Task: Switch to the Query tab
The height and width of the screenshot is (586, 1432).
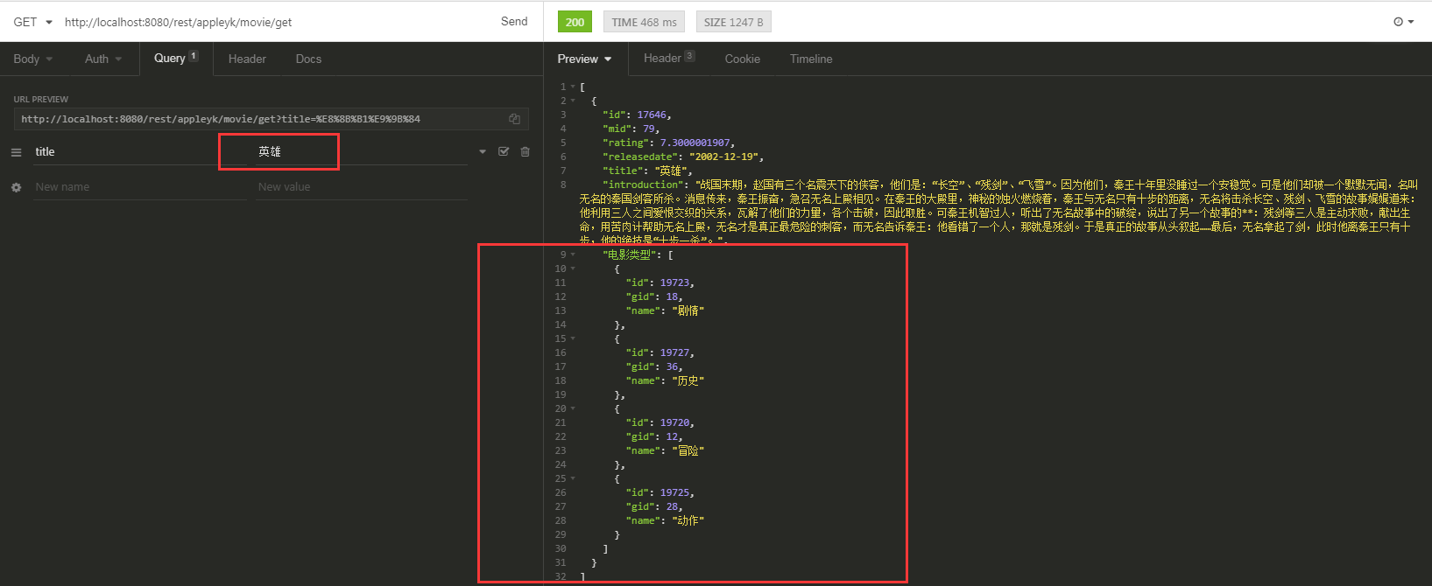Action: [176, 58]
